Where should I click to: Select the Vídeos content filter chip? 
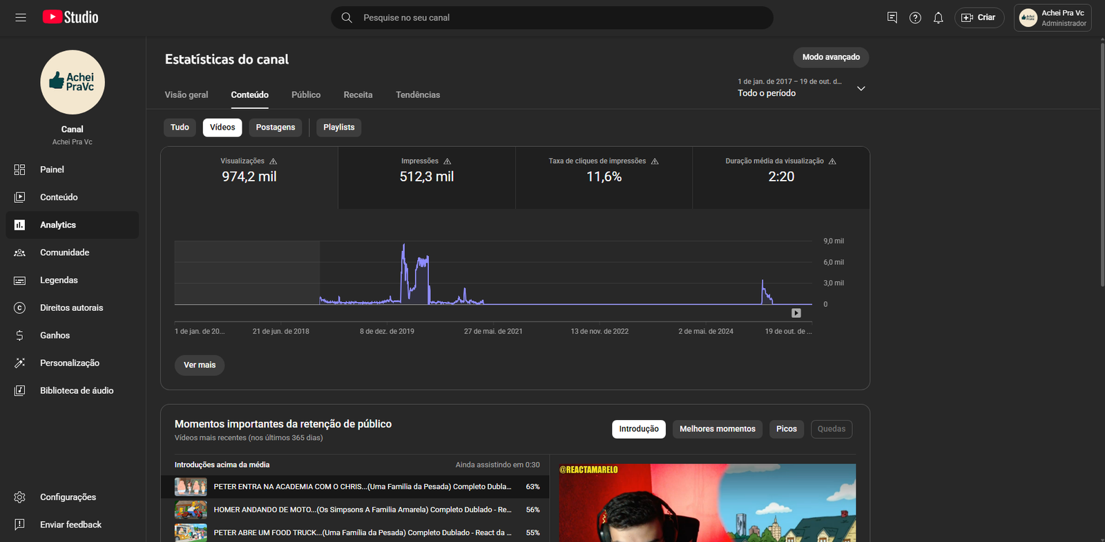222,128
